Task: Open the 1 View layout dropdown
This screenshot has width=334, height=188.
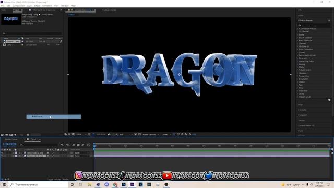Action: (x=166, y=135)
